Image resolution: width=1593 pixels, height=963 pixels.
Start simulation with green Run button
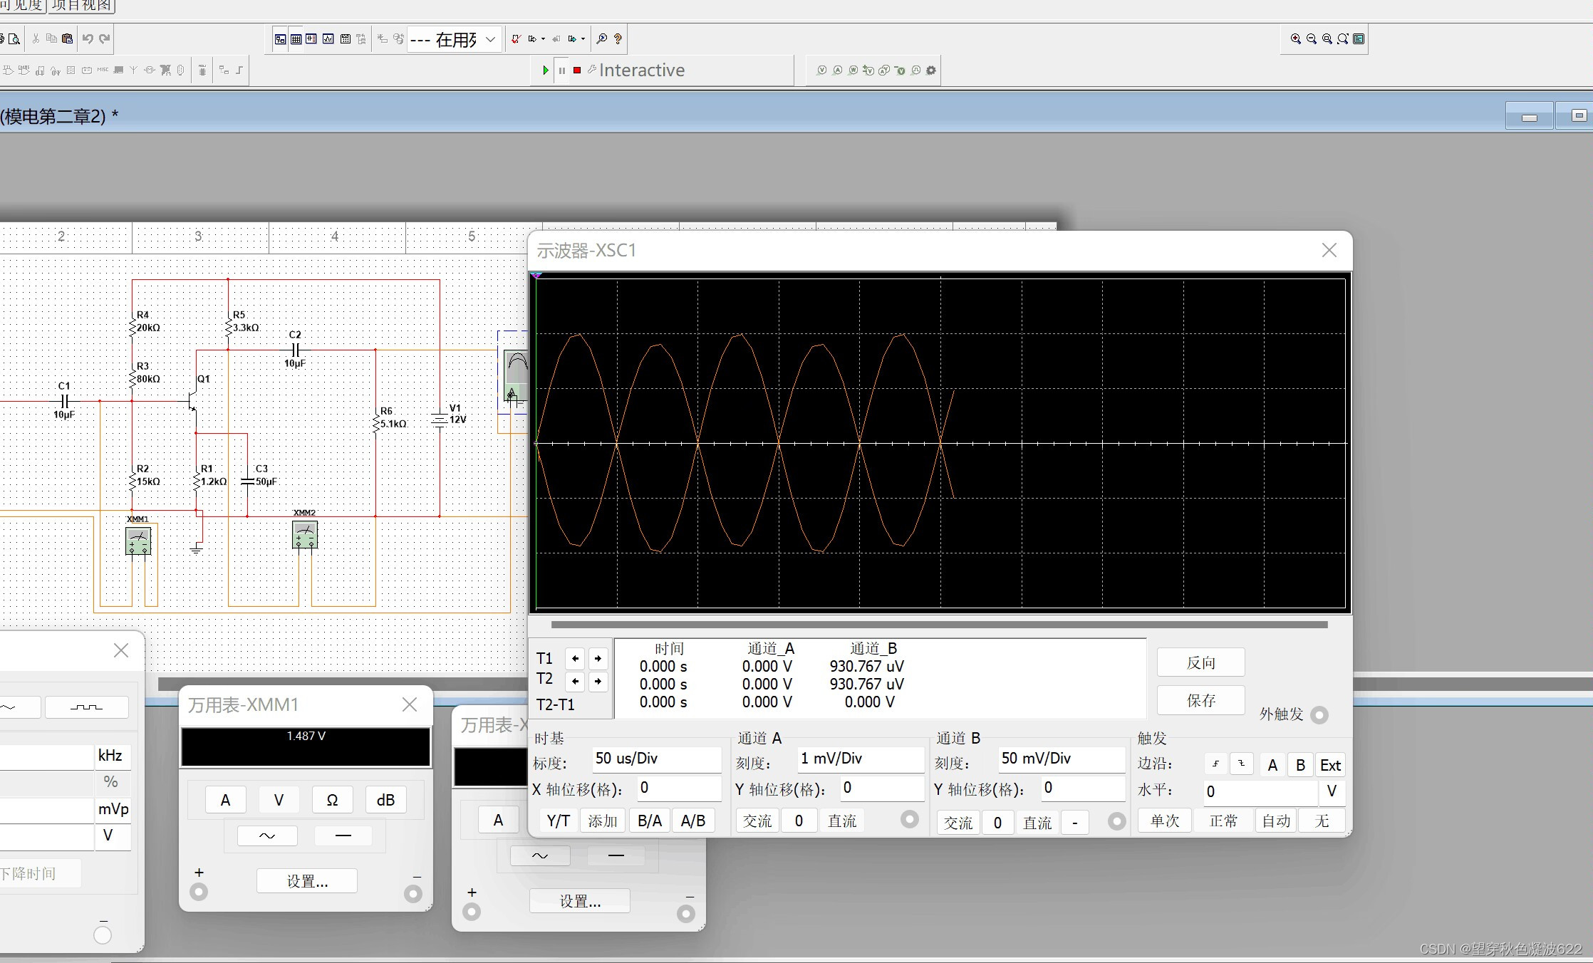pyautogui.click(x=545, y=71)
